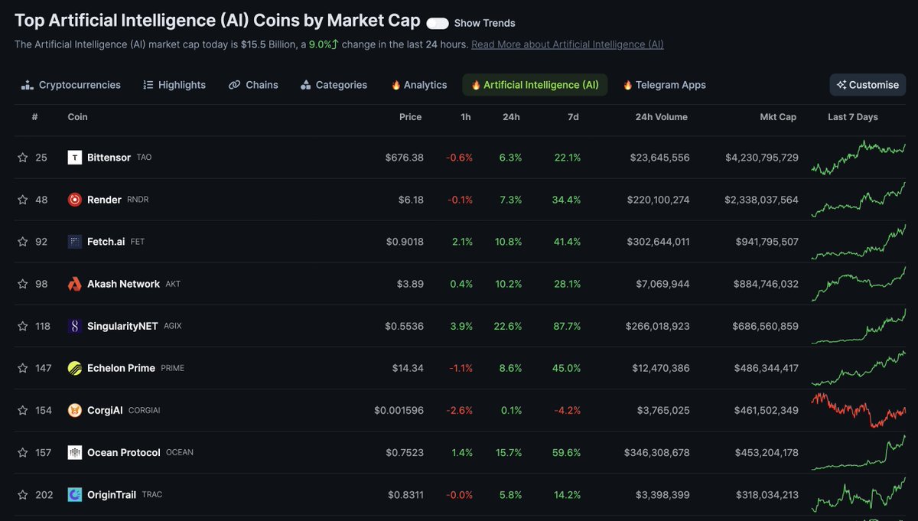The width and height of the screenshot is (918, 521).
Task: Star Echelon Prime as favorite
Action: (x=23, y=368)
